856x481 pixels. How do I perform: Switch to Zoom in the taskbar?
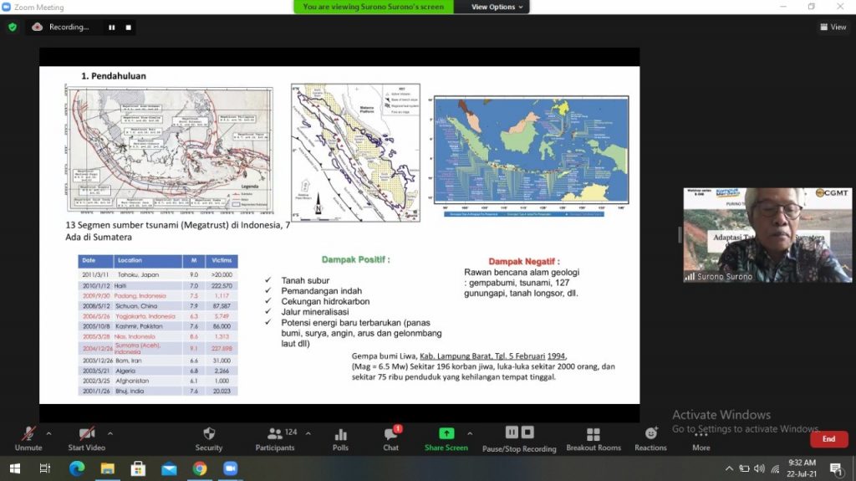pos(231,468)
